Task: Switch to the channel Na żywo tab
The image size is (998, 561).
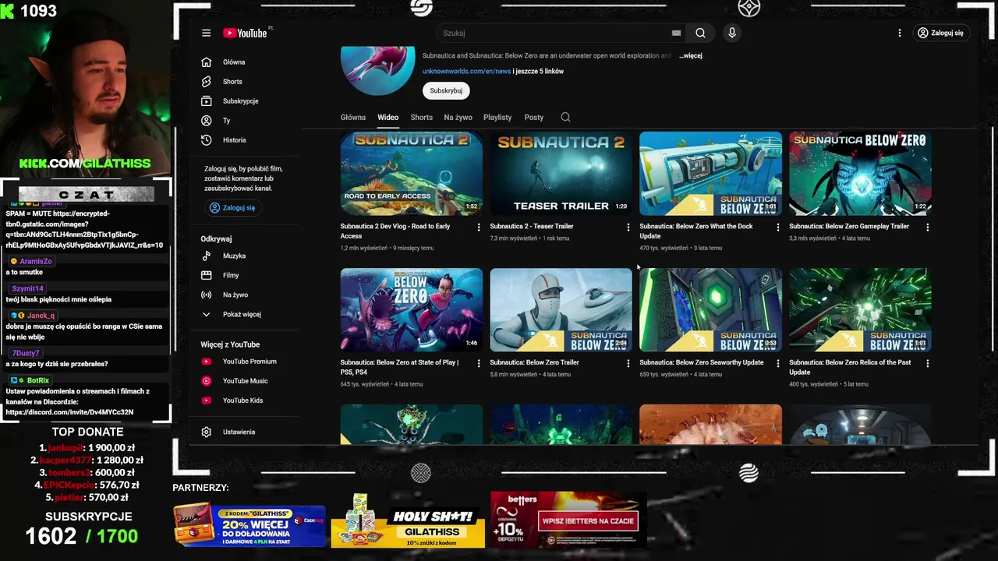Action: coord(458,117)
